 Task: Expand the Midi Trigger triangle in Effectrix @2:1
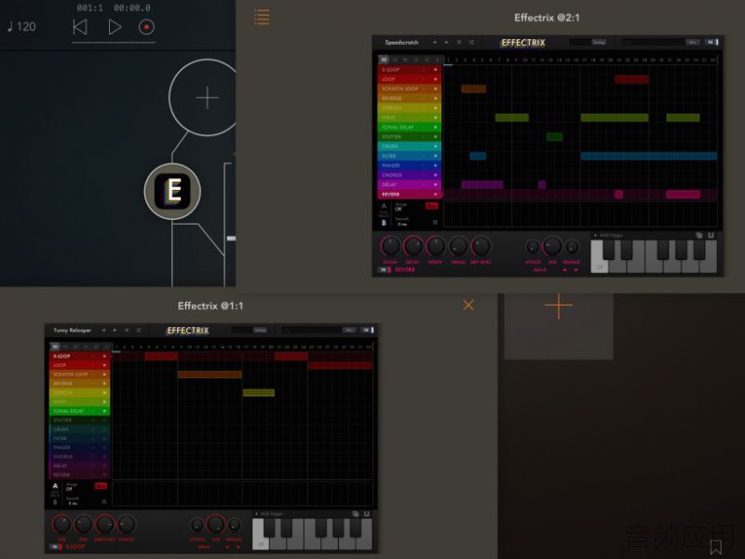[x=595, y=236]
